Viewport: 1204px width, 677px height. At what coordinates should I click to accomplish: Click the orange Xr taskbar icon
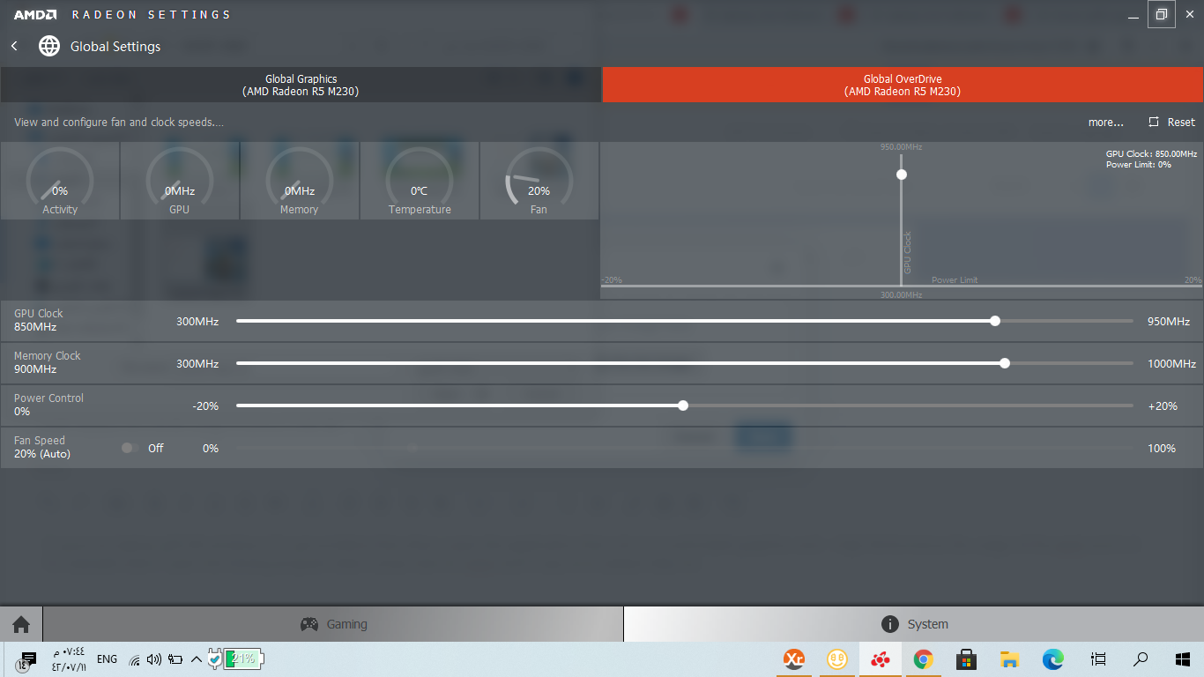coord(794,658)
